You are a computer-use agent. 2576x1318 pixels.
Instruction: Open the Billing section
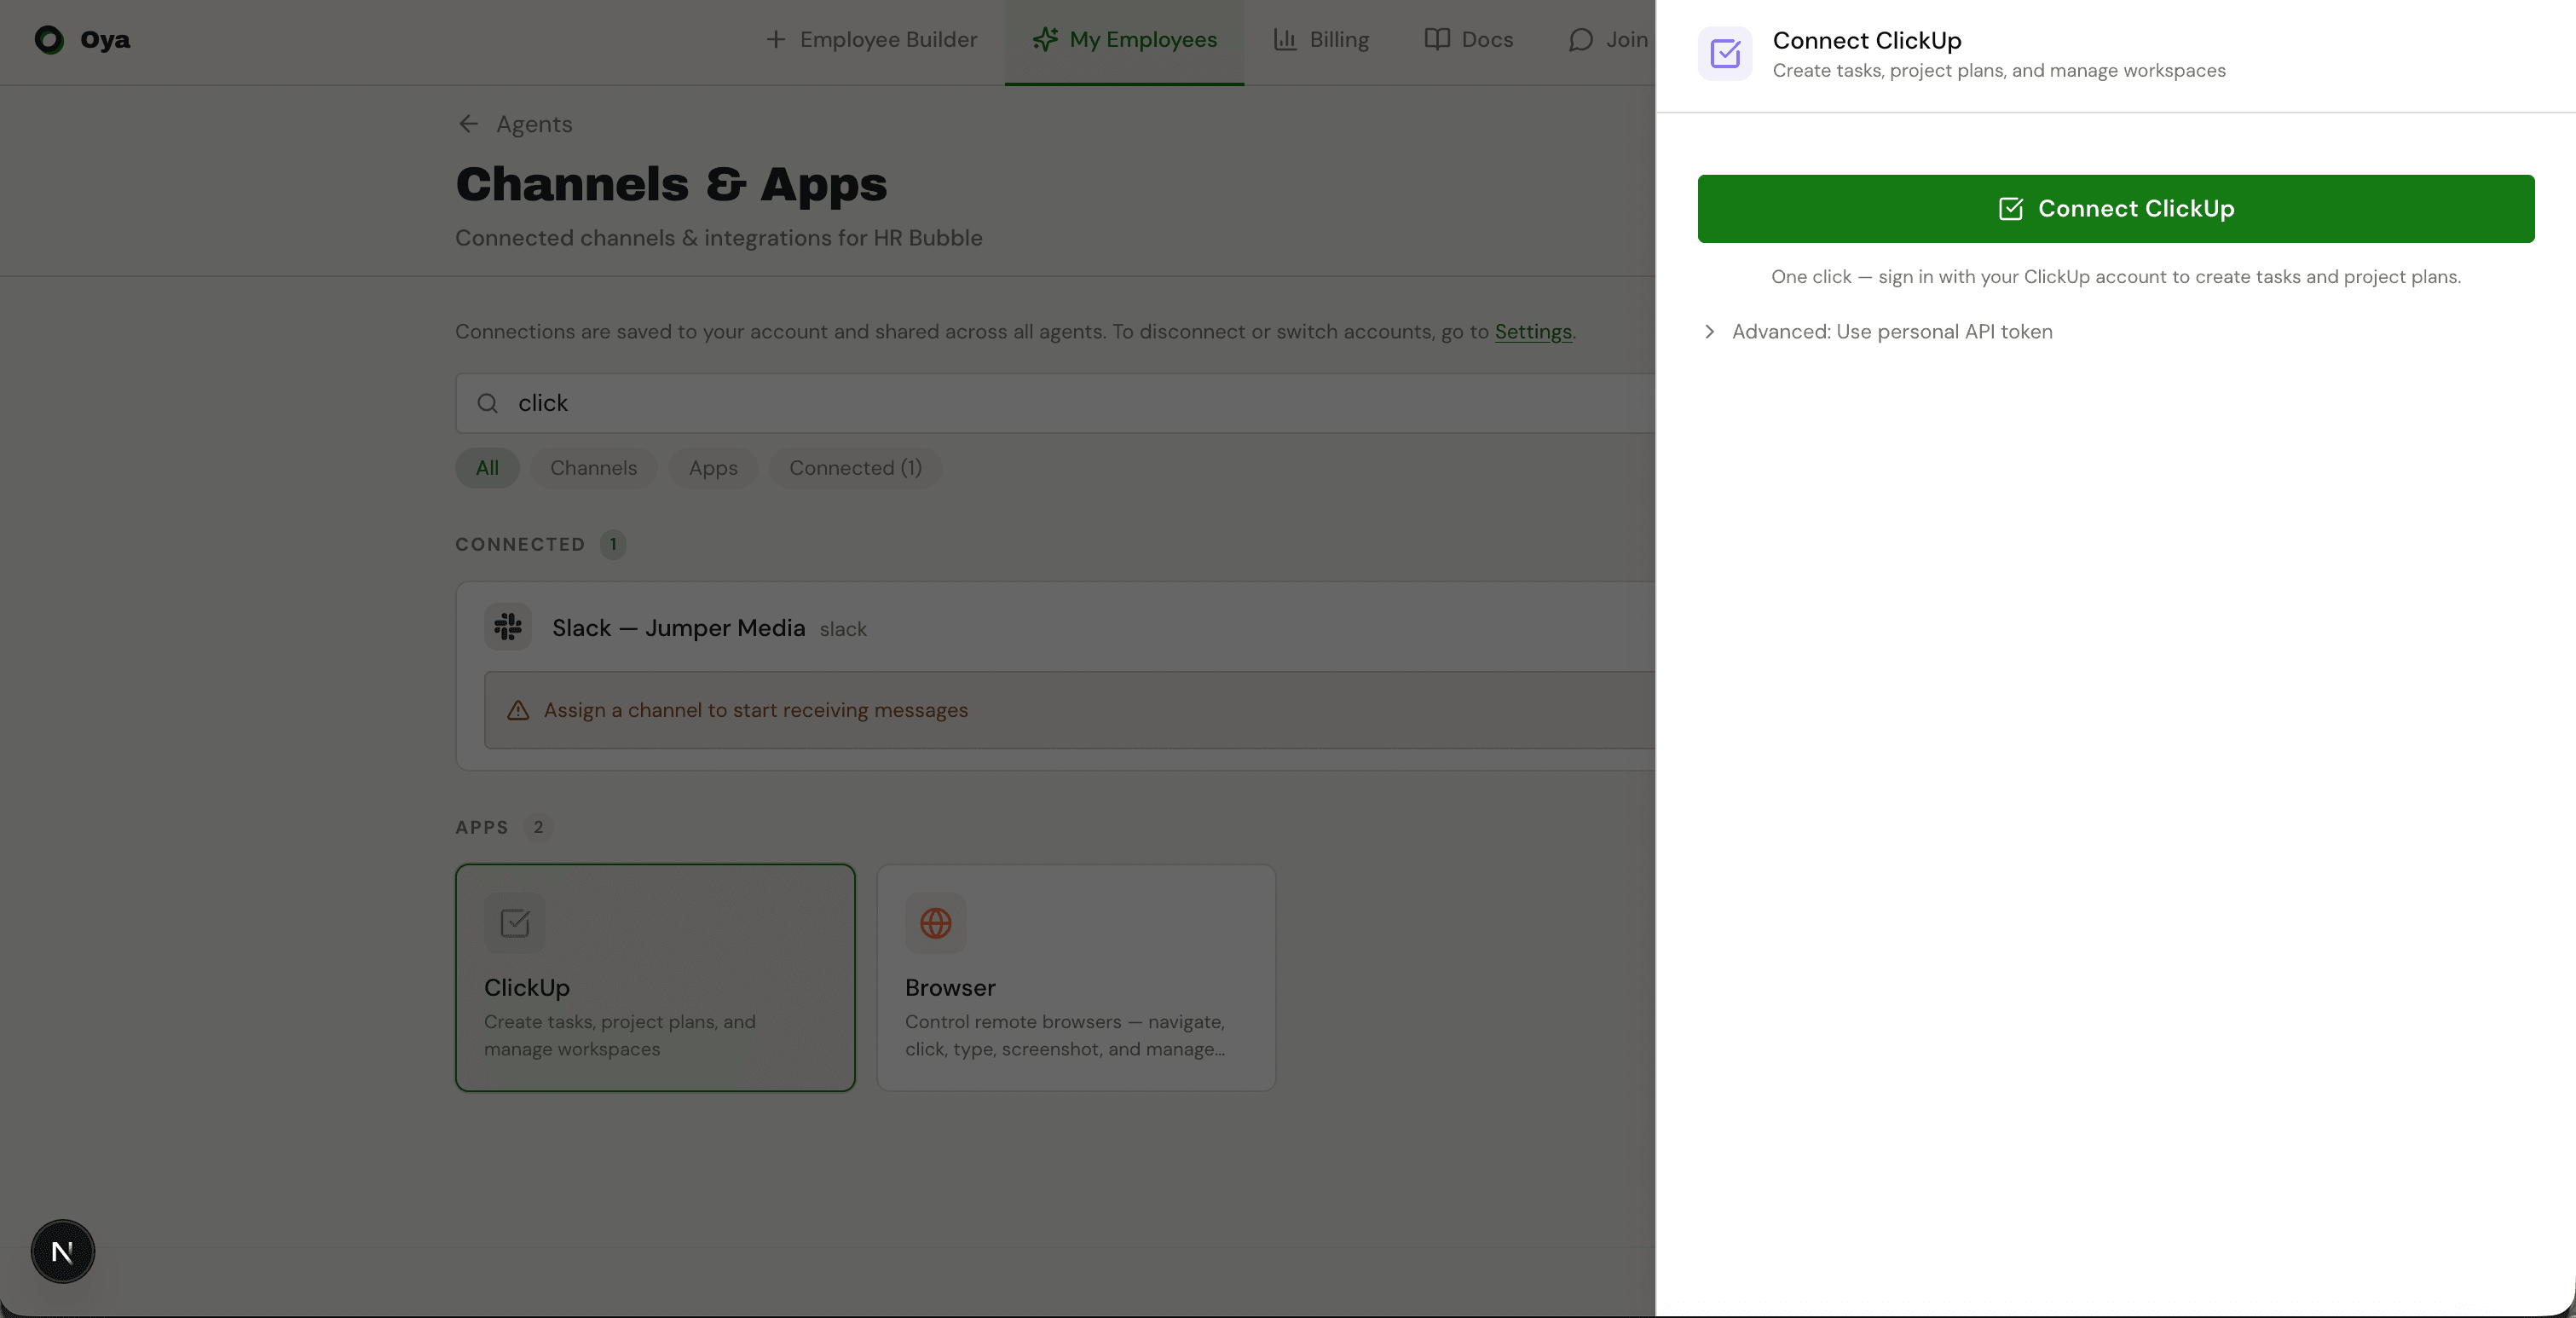tap(1321, 40)
